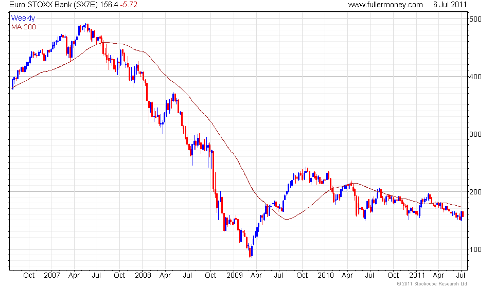Click the Apr label right after 2011

pos(438,276)
